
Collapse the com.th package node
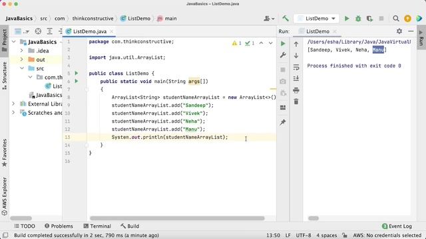(30, 77)
